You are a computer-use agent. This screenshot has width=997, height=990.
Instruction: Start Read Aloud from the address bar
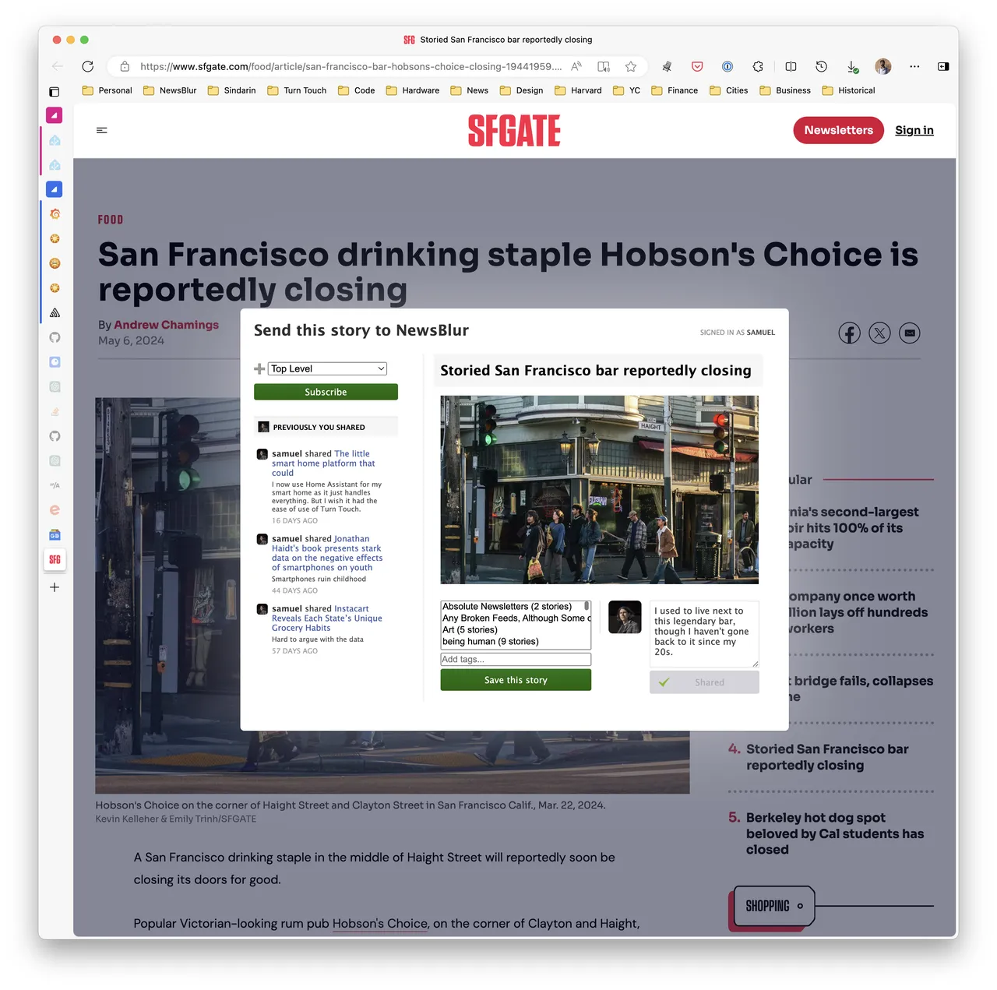(576, 66)
